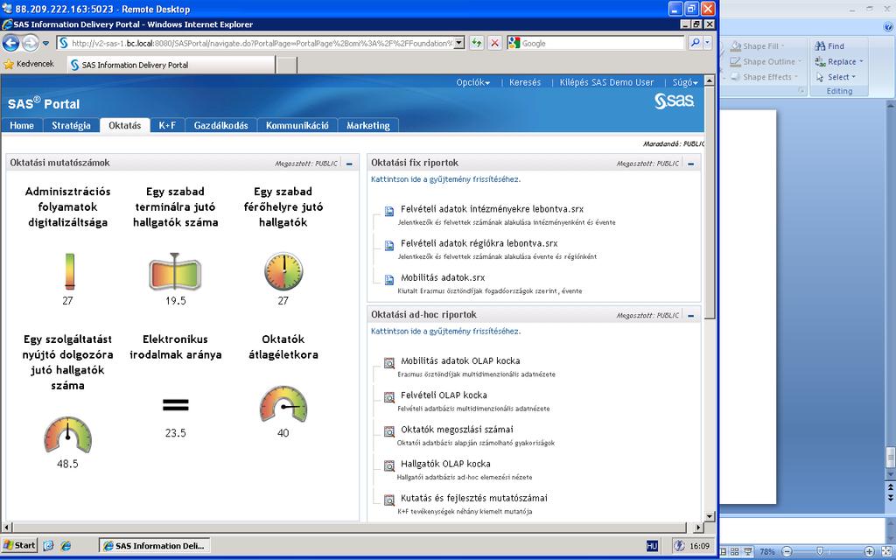This screenshot has width=896, height=560.
Task: Refresh the fix riportok collection link
Action: tap(445, 178)
